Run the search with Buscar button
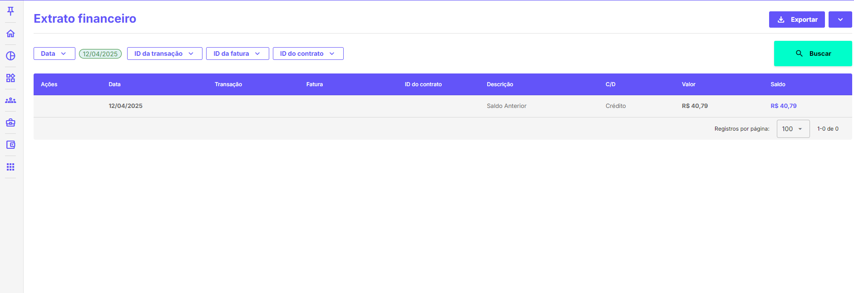854x293 pixels. coord(813,54)
